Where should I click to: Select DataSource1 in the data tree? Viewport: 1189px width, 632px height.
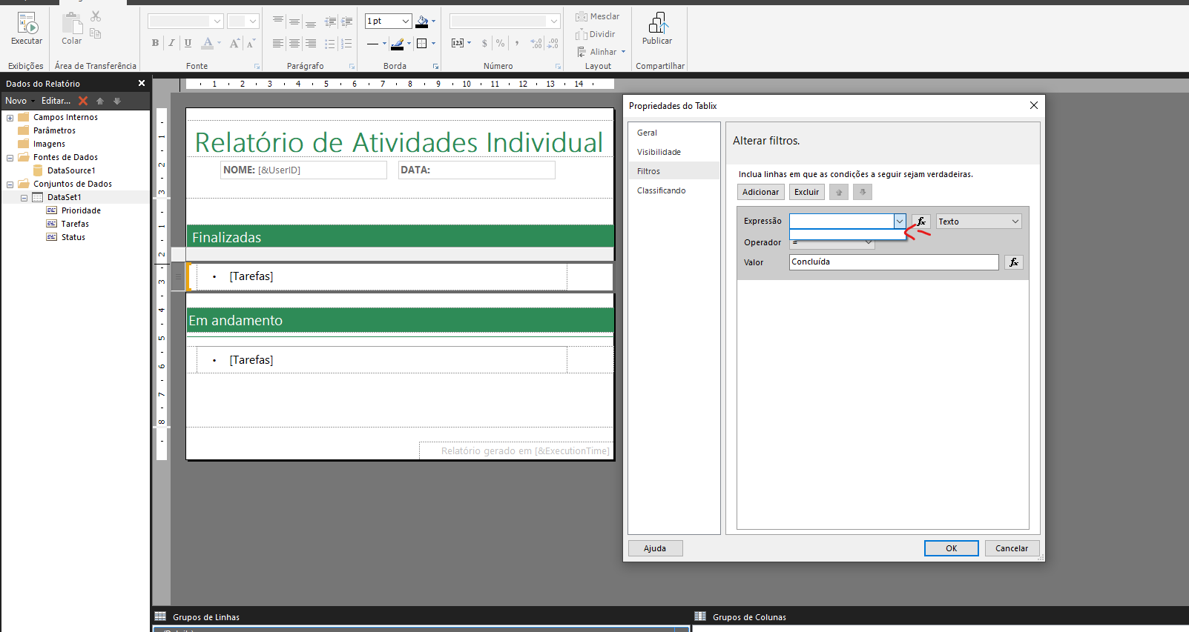tap(71, 170)
